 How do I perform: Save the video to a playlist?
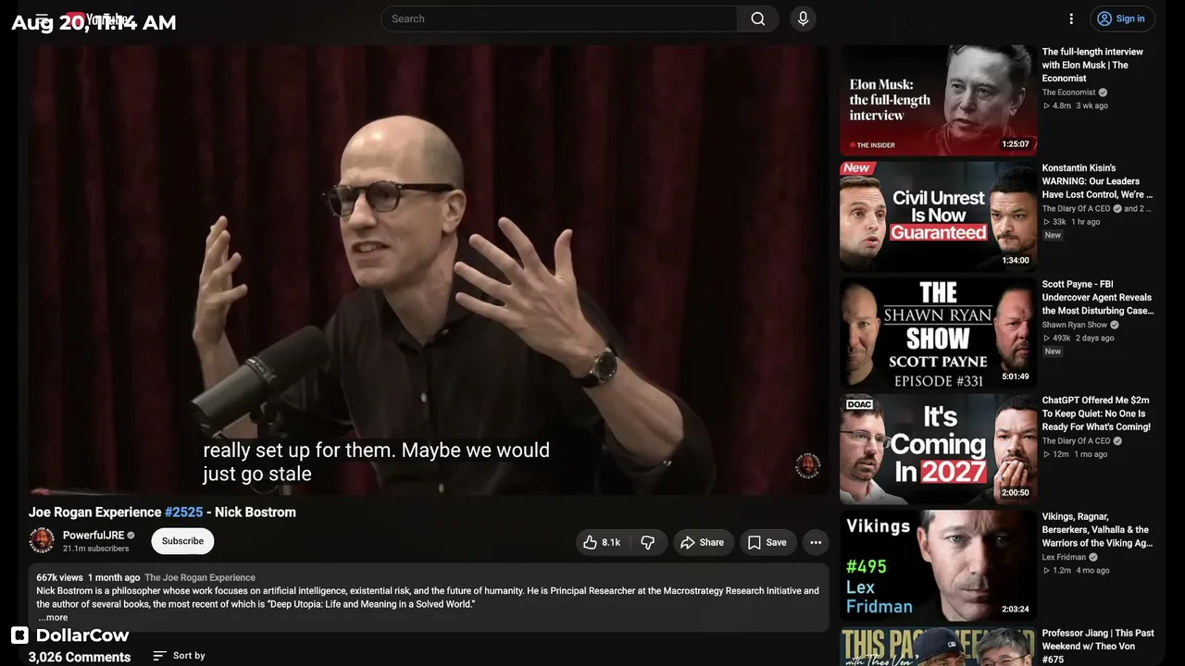[767, 543]
